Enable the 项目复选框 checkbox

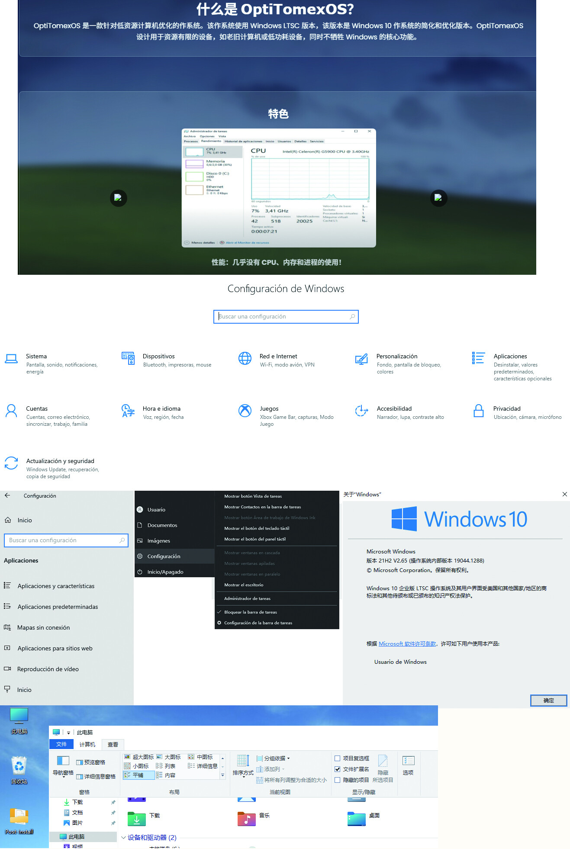tap(338, 758)
